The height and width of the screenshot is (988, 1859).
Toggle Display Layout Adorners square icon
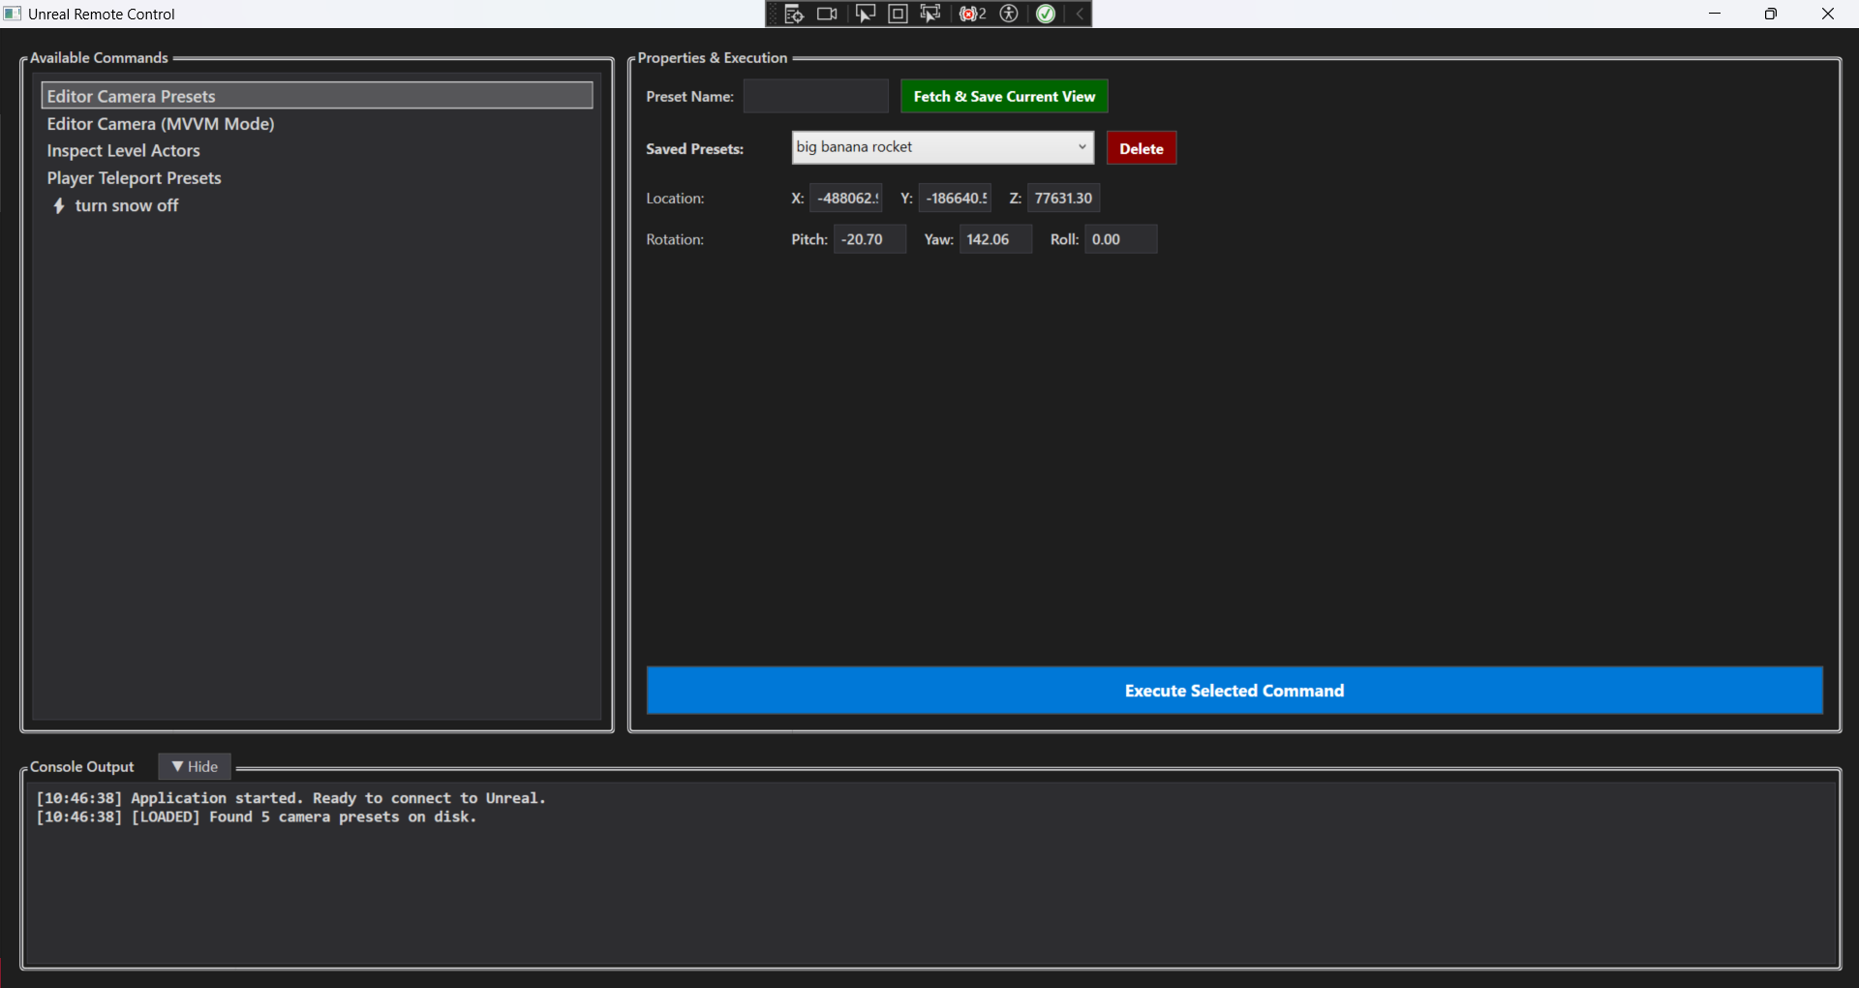point(898,14)
